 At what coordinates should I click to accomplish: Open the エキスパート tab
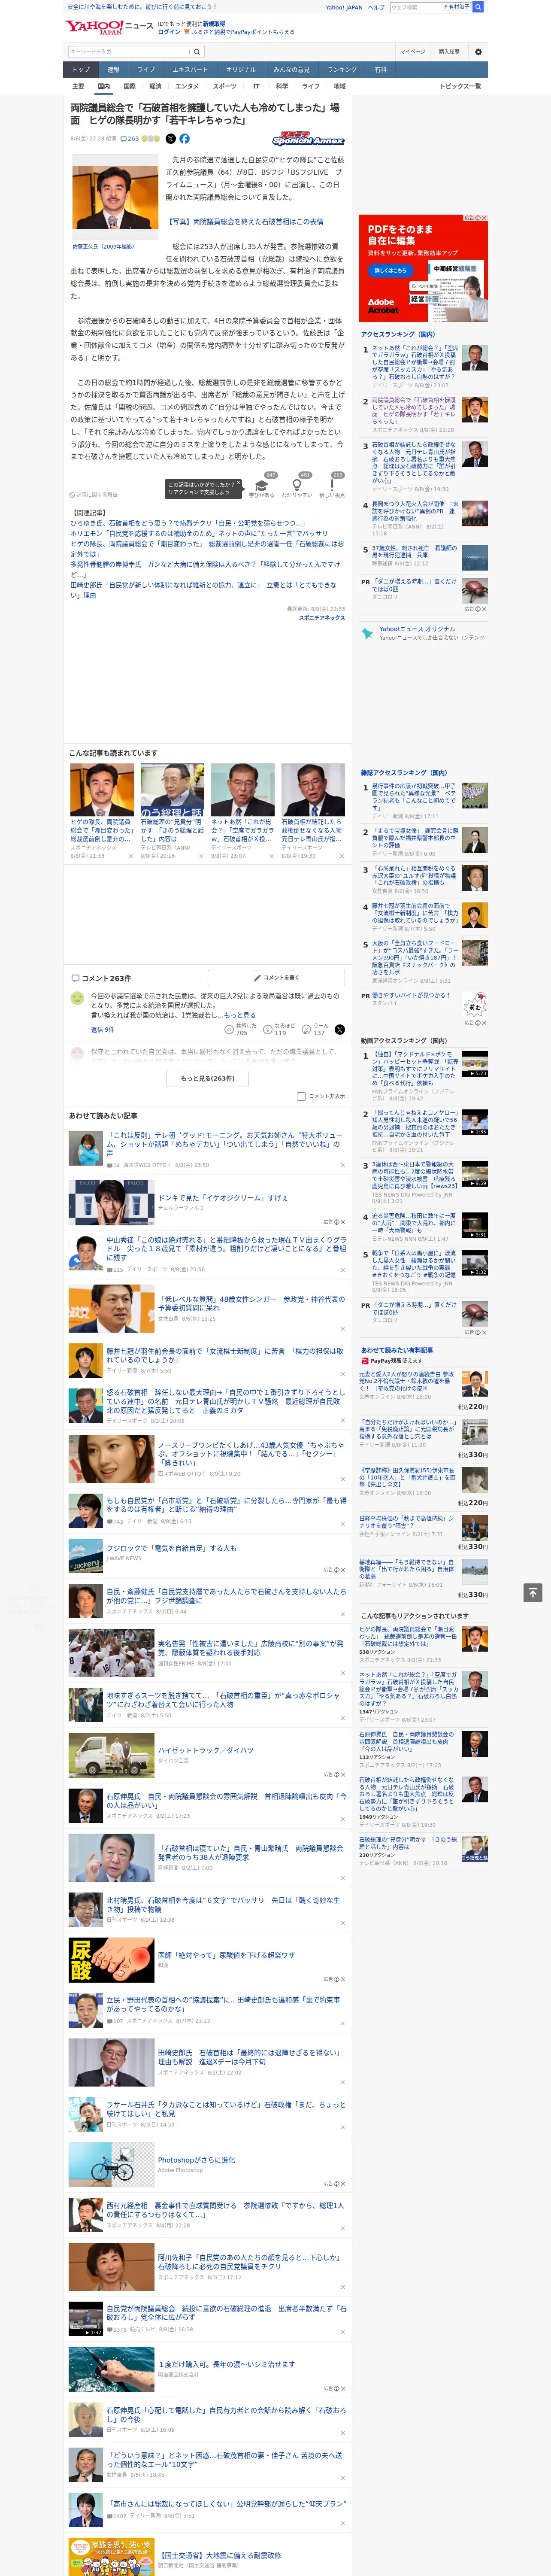tap(190, 70)
